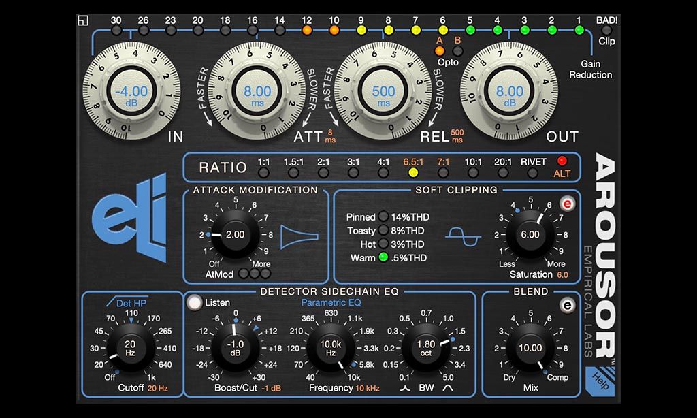Click the wide bandwidth icon right of BW
Screen dimensions: 697x418
click(448, 388)
